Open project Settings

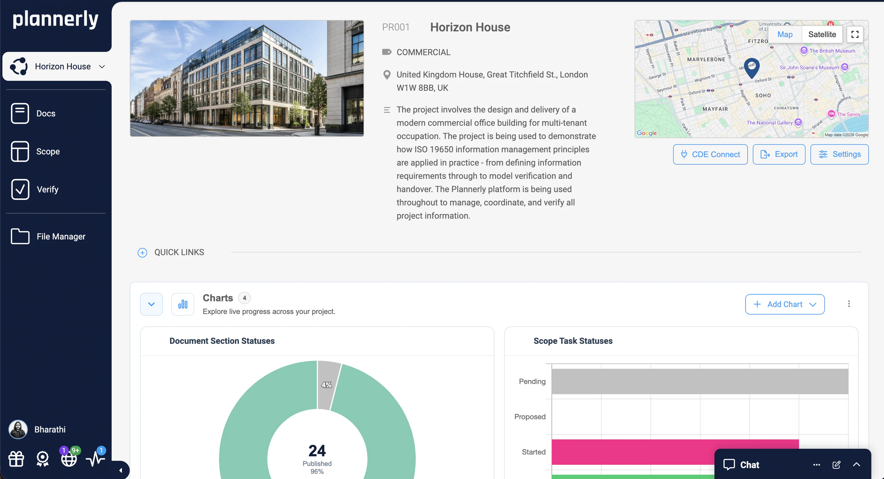point(839,154)
